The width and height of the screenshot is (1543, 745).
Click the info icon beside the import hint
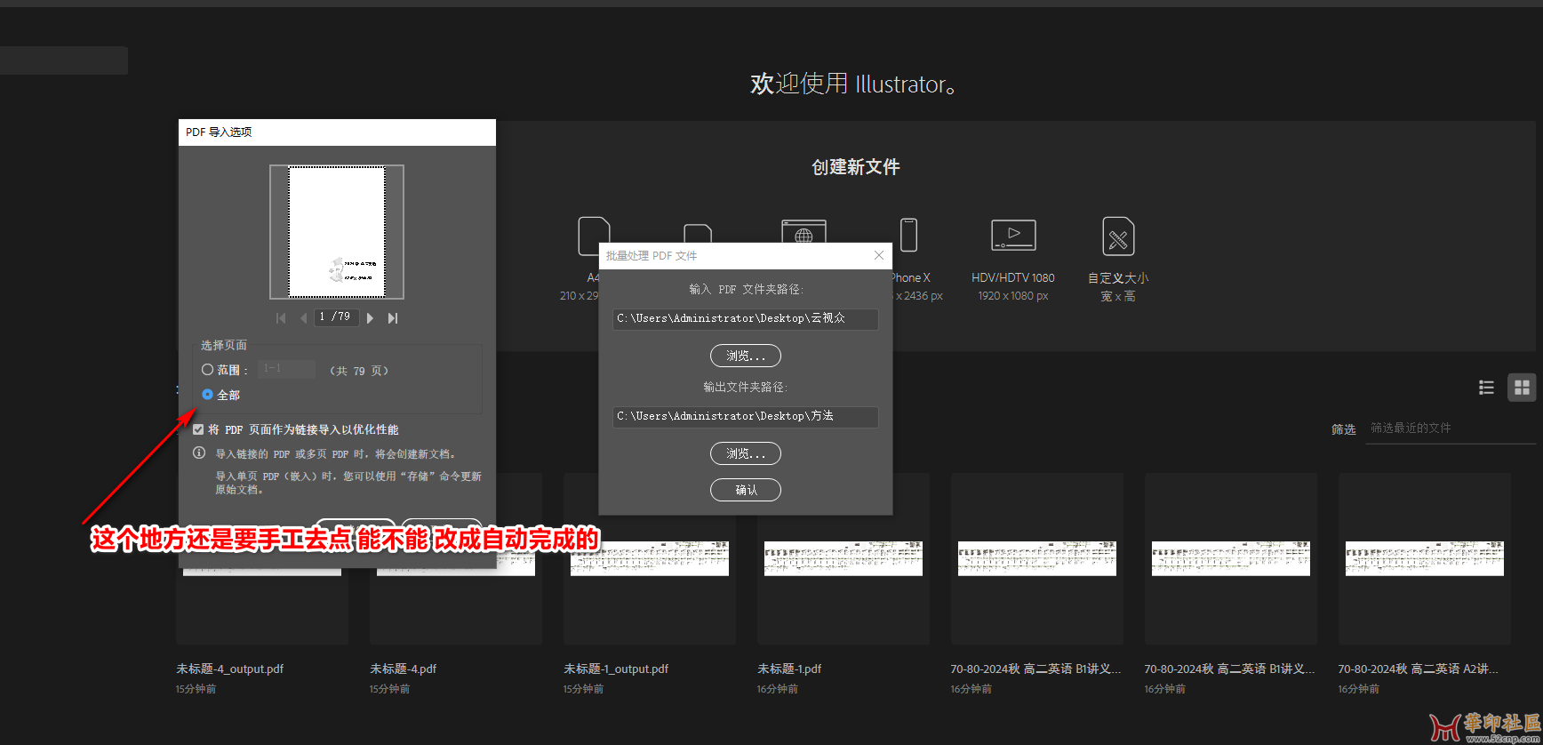[x=199, y=453]
